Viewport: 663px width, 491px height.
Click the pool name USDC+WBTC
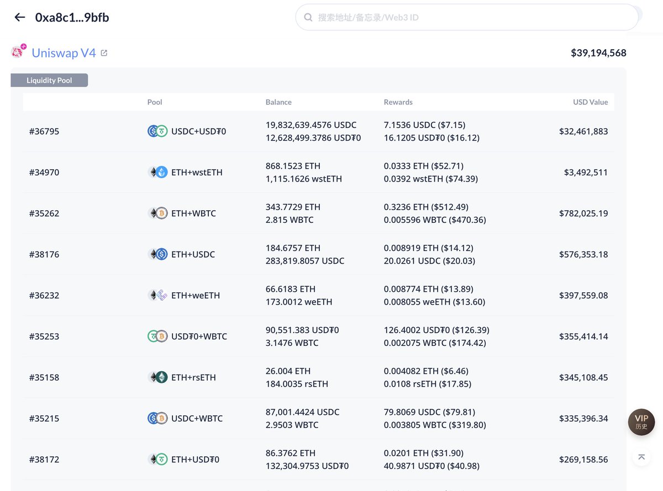(197, 418)
